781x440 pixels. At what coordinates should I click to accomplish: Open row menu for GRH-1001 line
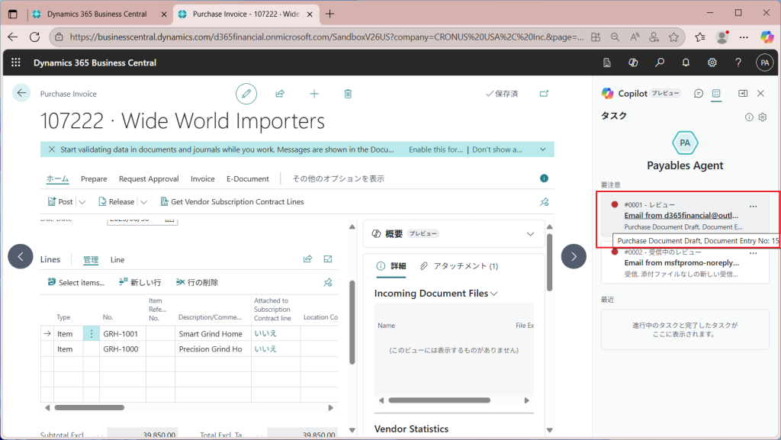[x=92, y=333]
